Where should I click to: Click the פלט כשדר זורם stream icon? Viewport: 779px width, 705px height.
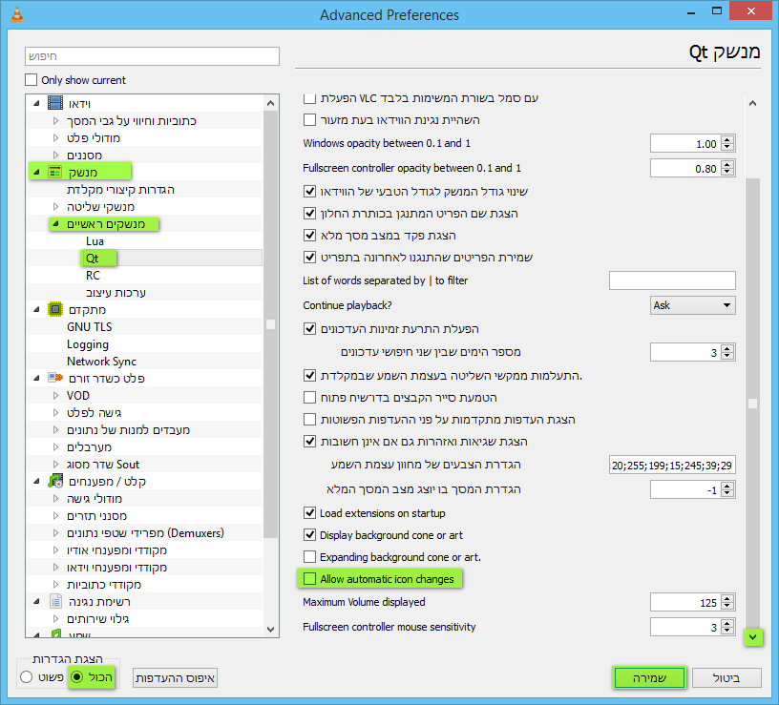[x=55, y=378]
